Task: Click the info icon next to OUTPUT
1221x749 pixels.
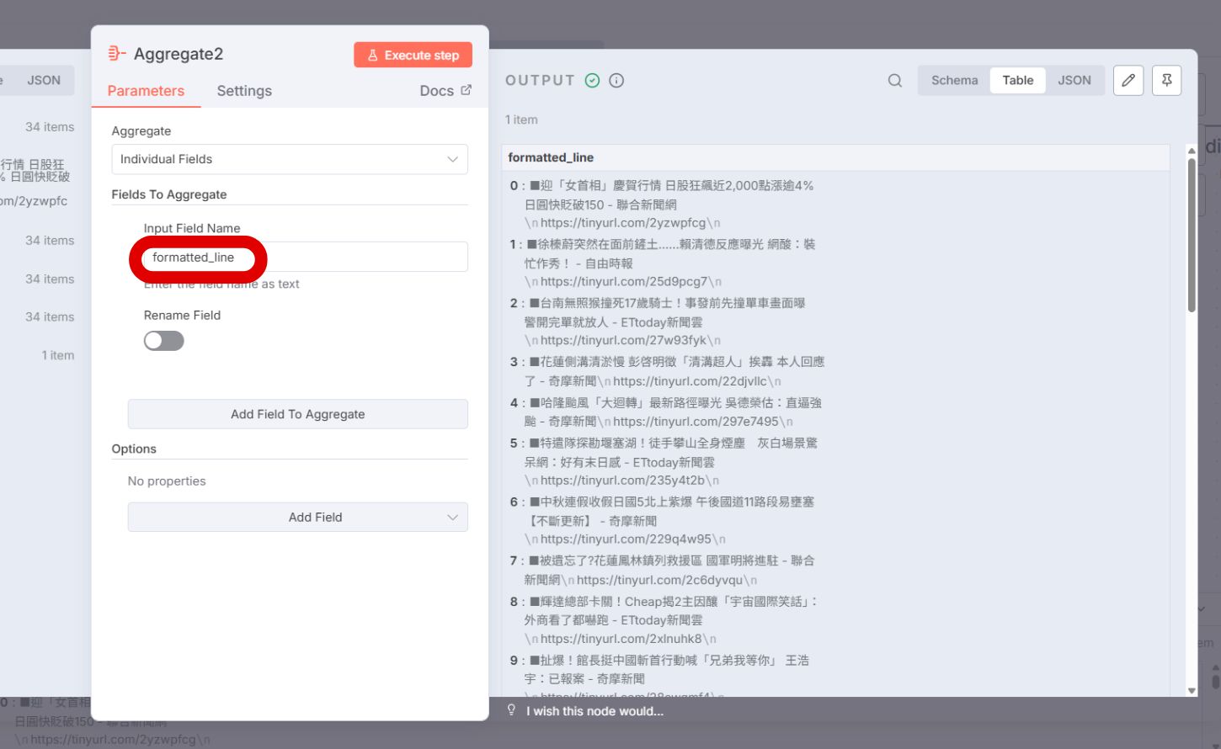Action: [x=616, y=80]
